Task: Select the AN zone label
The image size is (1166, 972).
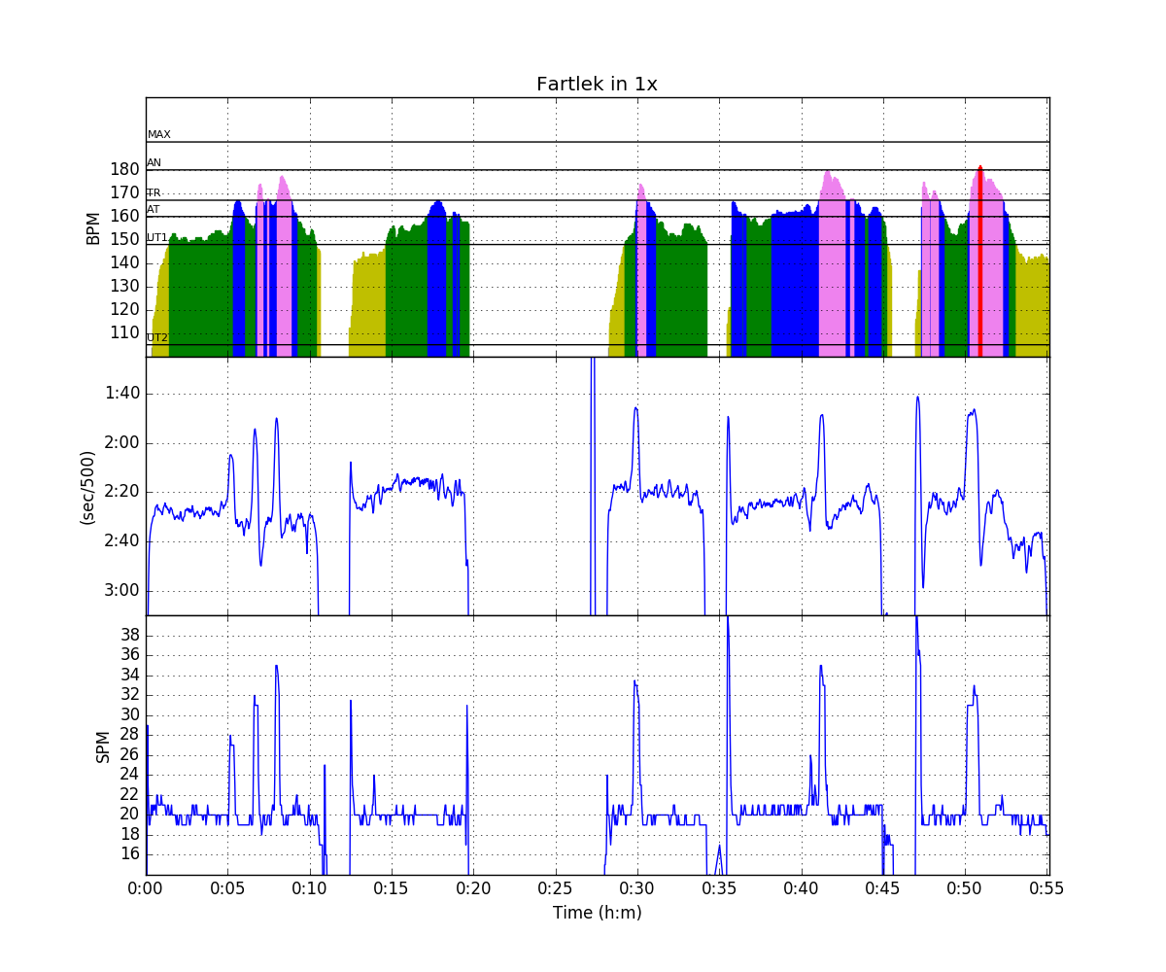Action: [x=154, y=163]
